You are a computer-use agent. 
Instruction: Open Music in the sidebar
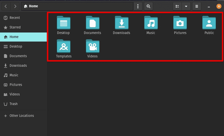23,75
